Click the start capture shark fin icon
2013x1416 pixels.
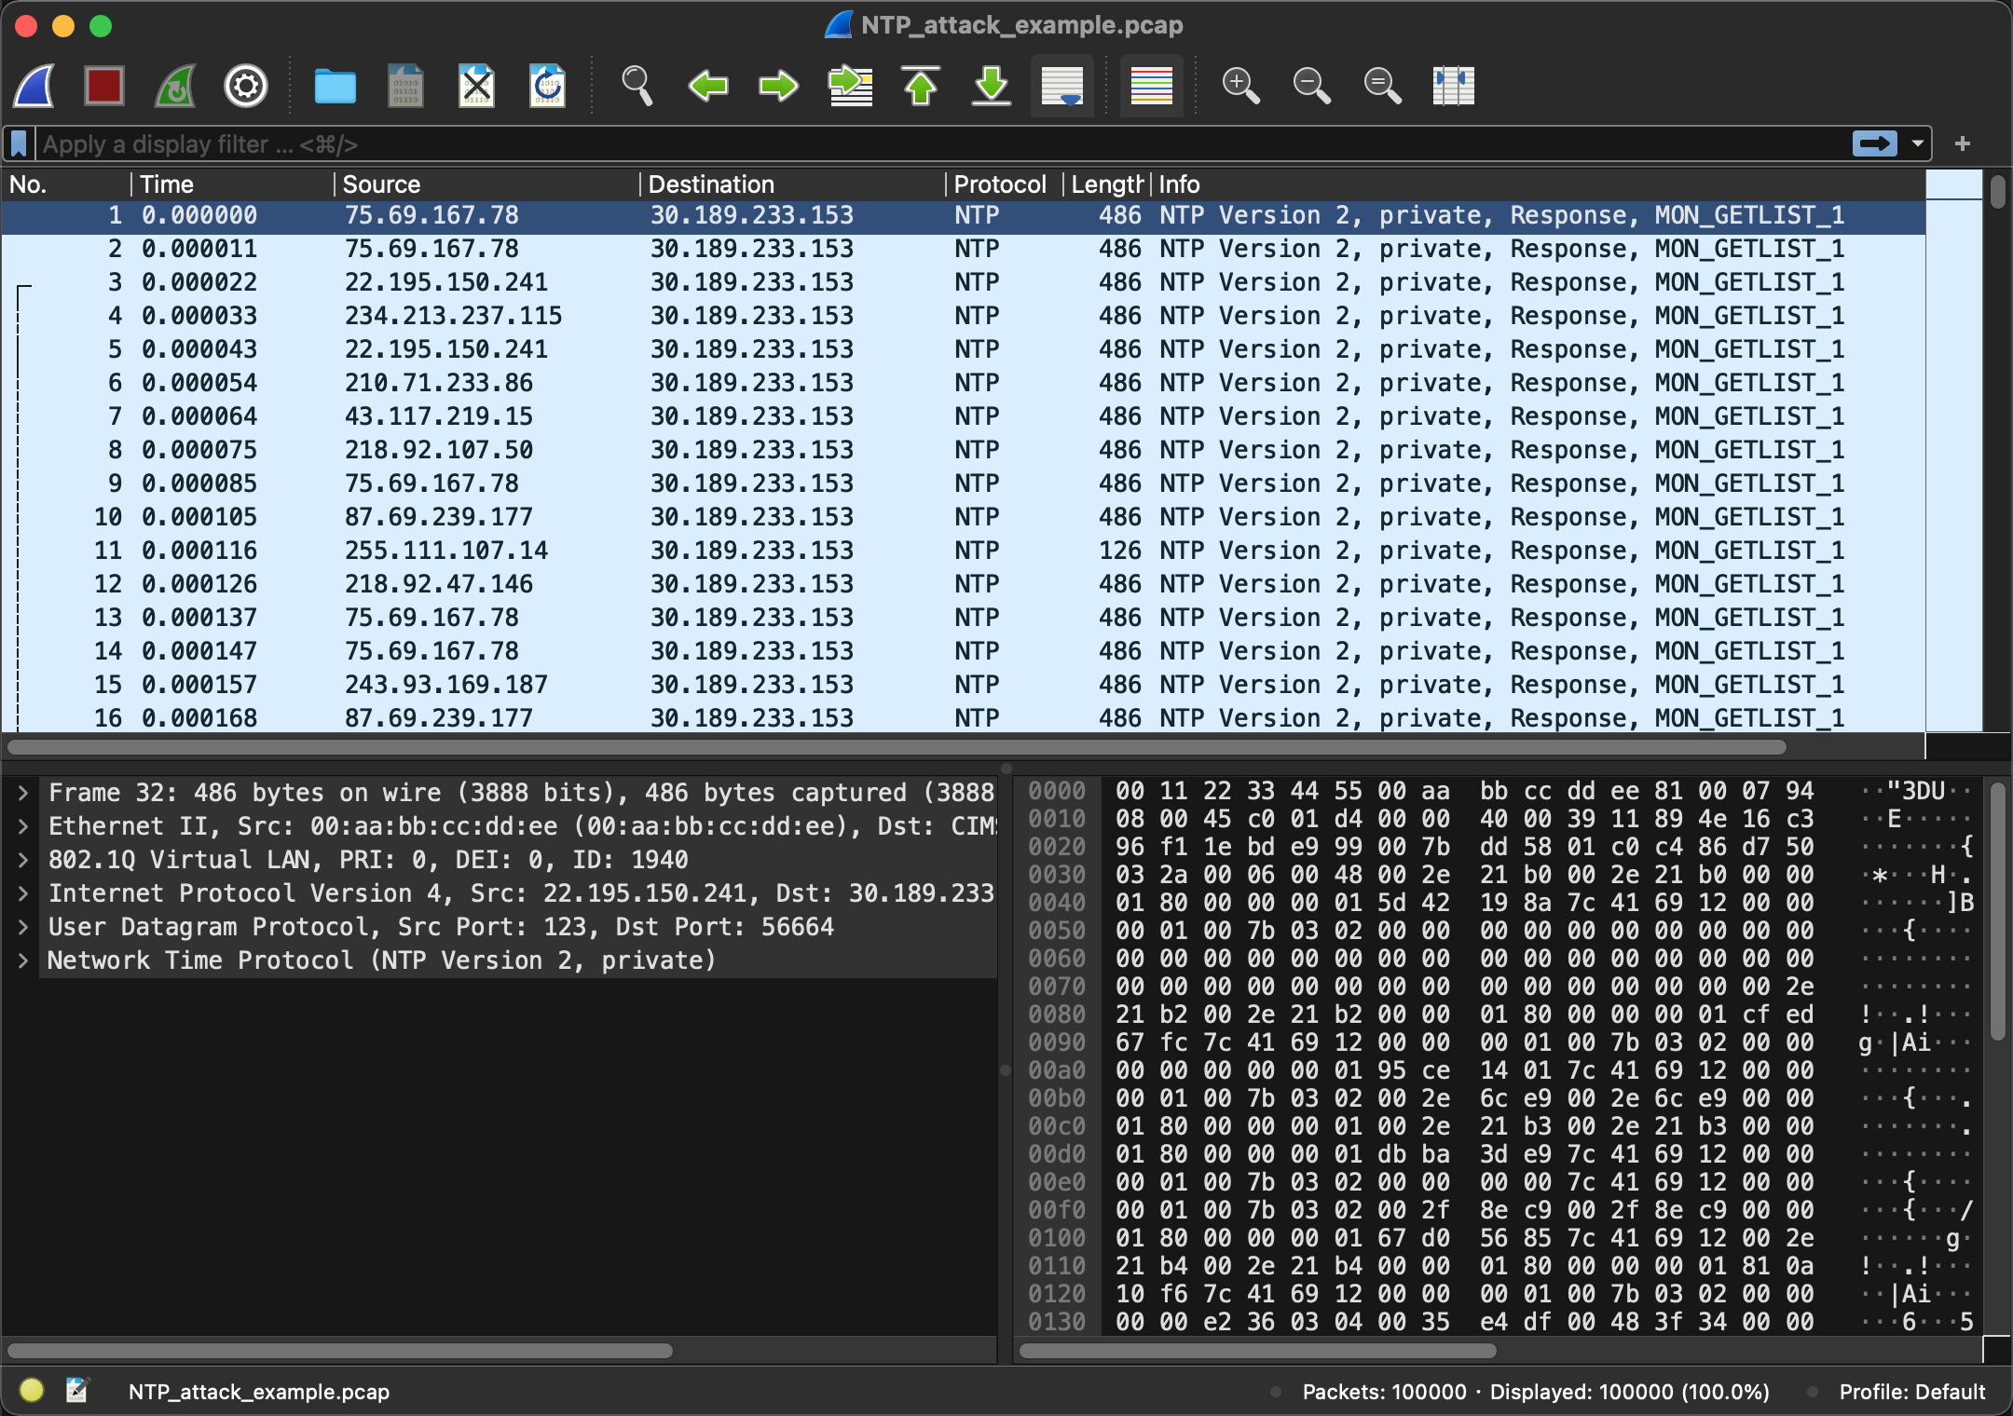(34, 86)
